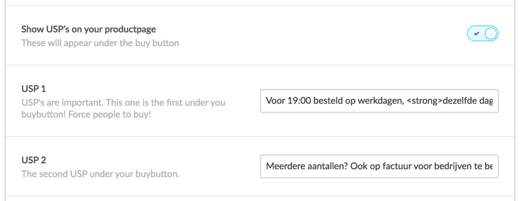Click the checkmark icon inside the toggle
The image size is (520, 201).
pos(476,33)
